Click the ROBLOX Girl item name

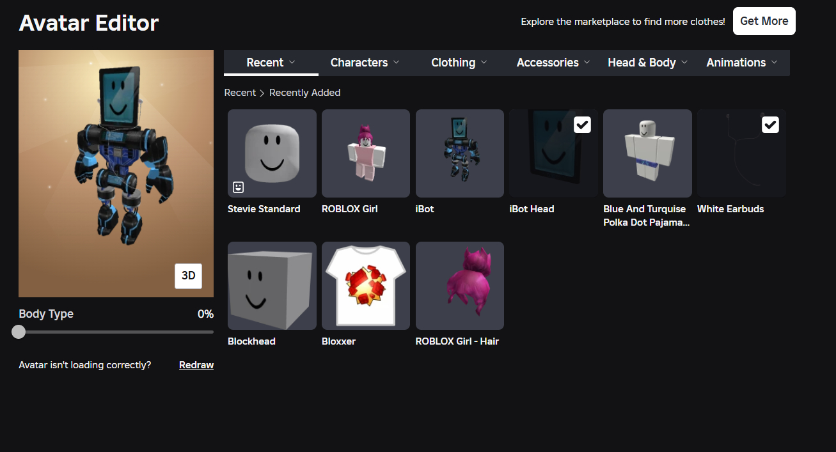[350, 209]
